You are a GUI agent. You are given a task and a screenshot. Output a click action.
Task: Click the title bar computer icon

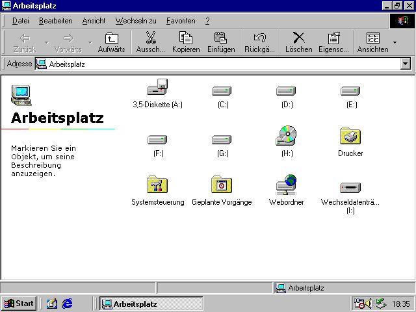click(x=6, y=6)
